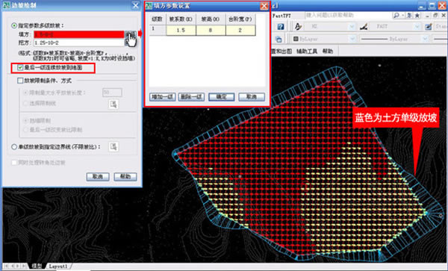Enable the 放坡限制条件、方式 checkbox
This screenshot has width=448, height=271.
[x=20, y=81]
